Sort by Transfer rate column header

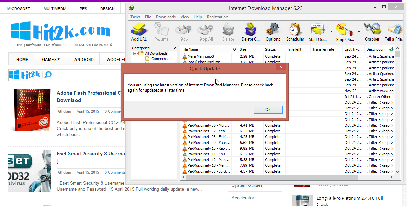coord(327,49)
